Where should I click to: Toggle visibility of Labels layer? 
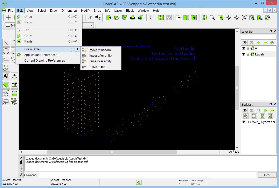(244, 54)
